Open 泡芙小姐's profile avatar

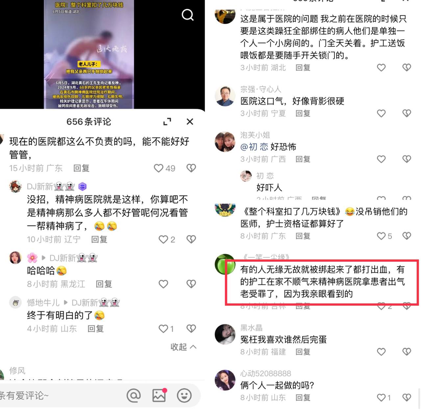225,141
